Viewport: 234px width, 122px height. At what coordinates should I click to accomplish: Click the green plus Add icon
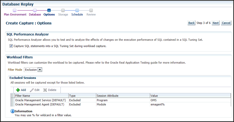18,90
